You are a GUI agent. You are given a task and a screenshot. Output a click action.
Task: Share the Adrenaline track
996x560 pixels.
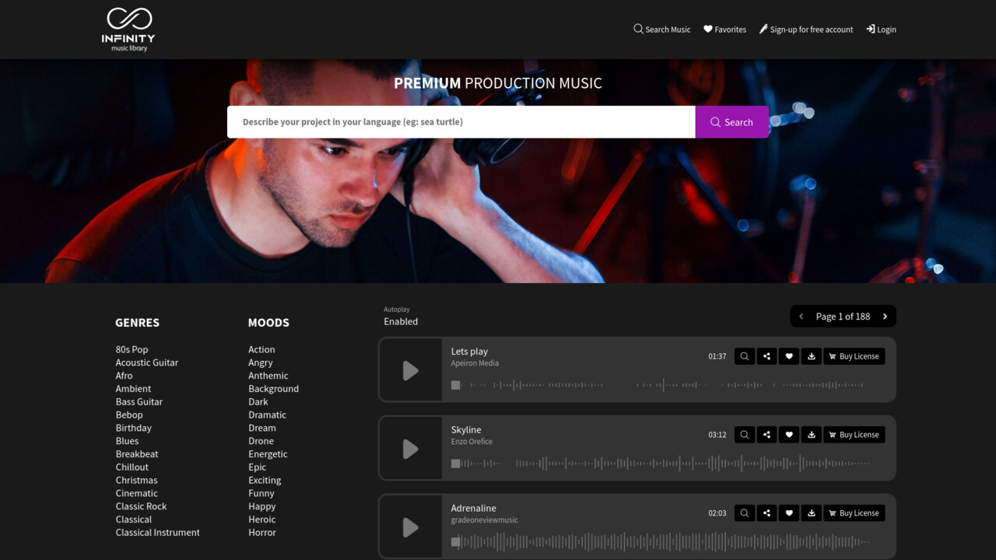coord(766,513)
